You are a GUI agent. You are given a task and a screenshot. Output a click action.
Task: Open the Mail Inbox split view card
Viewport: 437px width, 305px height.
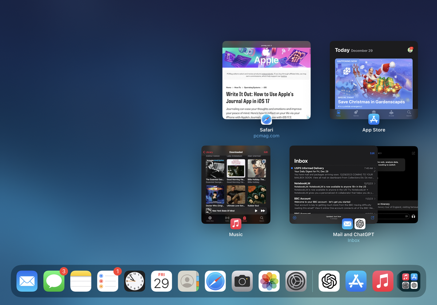pos(334,185)
